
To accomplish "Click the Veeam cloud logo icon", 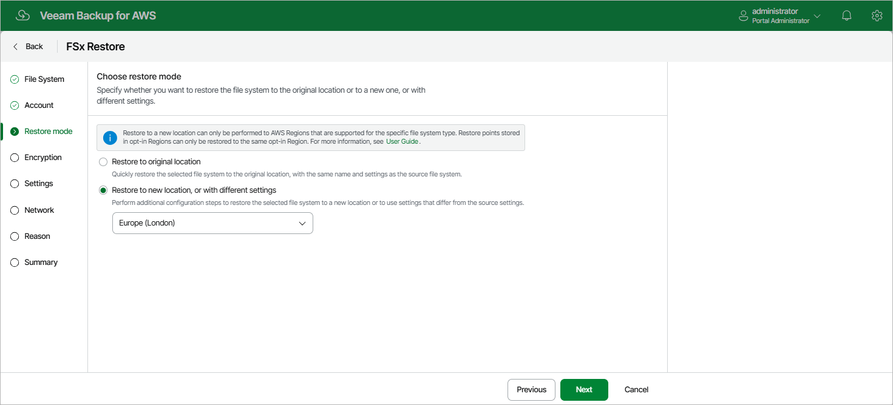I will pos(23,16).
